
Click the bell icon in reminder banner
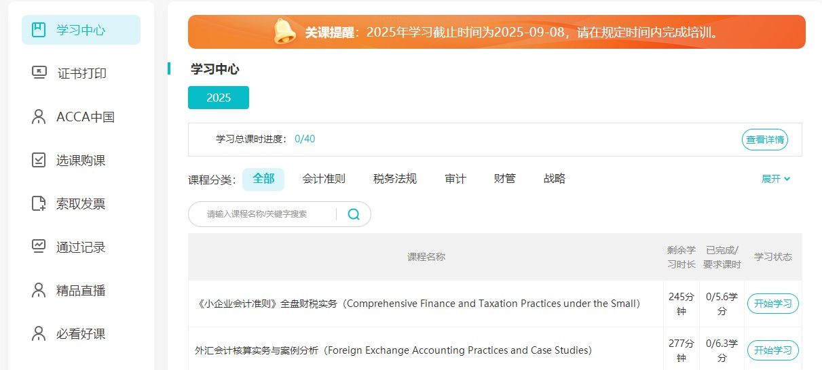pyautogui.click(x=285, y=32)
